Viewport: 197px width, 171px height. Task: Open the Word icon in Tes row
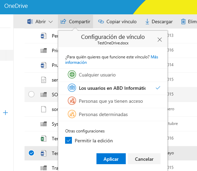(x=44, y=153)
